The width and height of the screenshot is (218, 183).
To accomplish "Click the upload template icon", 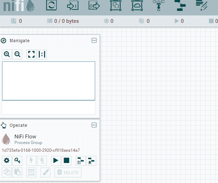I will click(91, 161).
